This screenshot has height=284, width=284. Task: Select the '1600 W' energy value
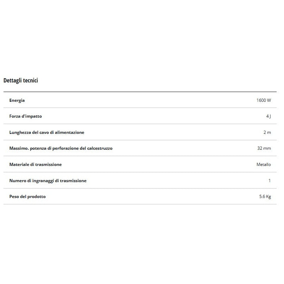[x=263, y=100]
